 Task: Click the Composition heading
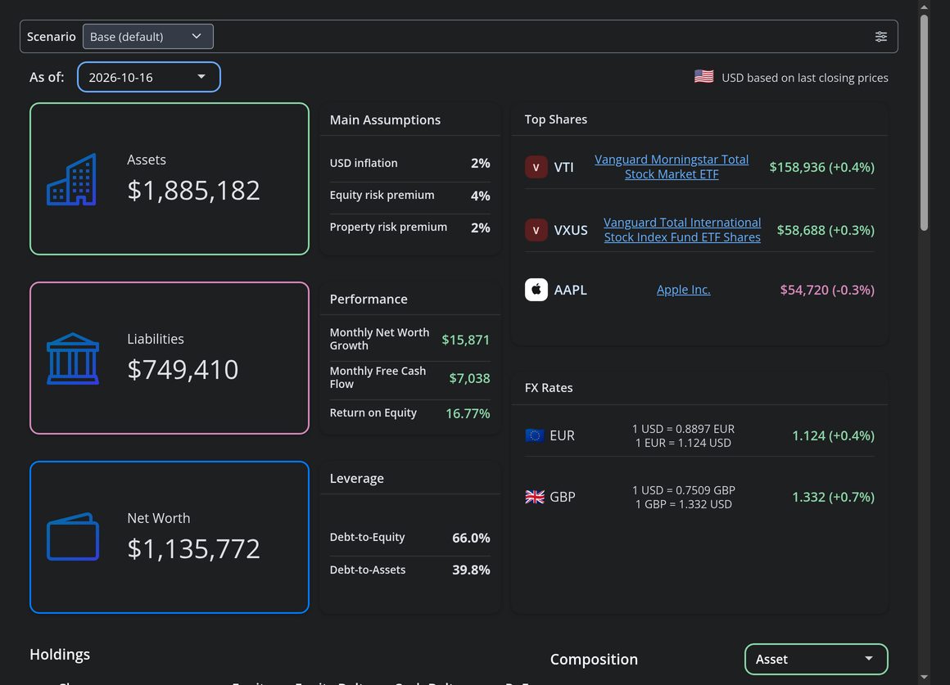click(x=594, y=659)
